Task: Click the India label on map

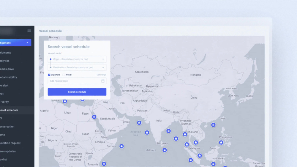Action: (159, 121)
